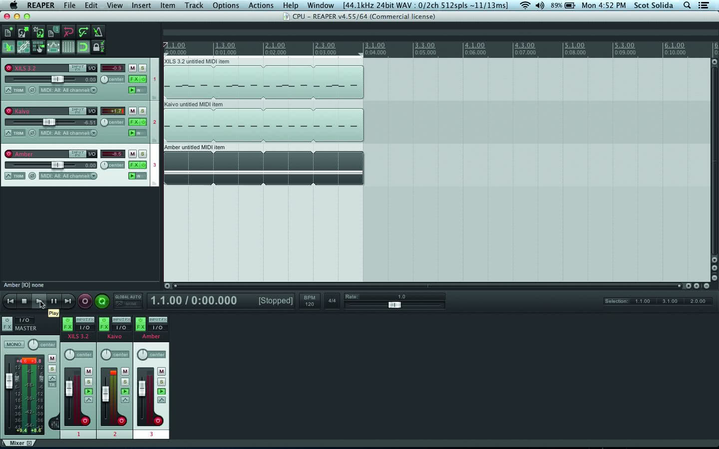
Task: Open the 4/4 time signature setting
Action: (332, 301)
